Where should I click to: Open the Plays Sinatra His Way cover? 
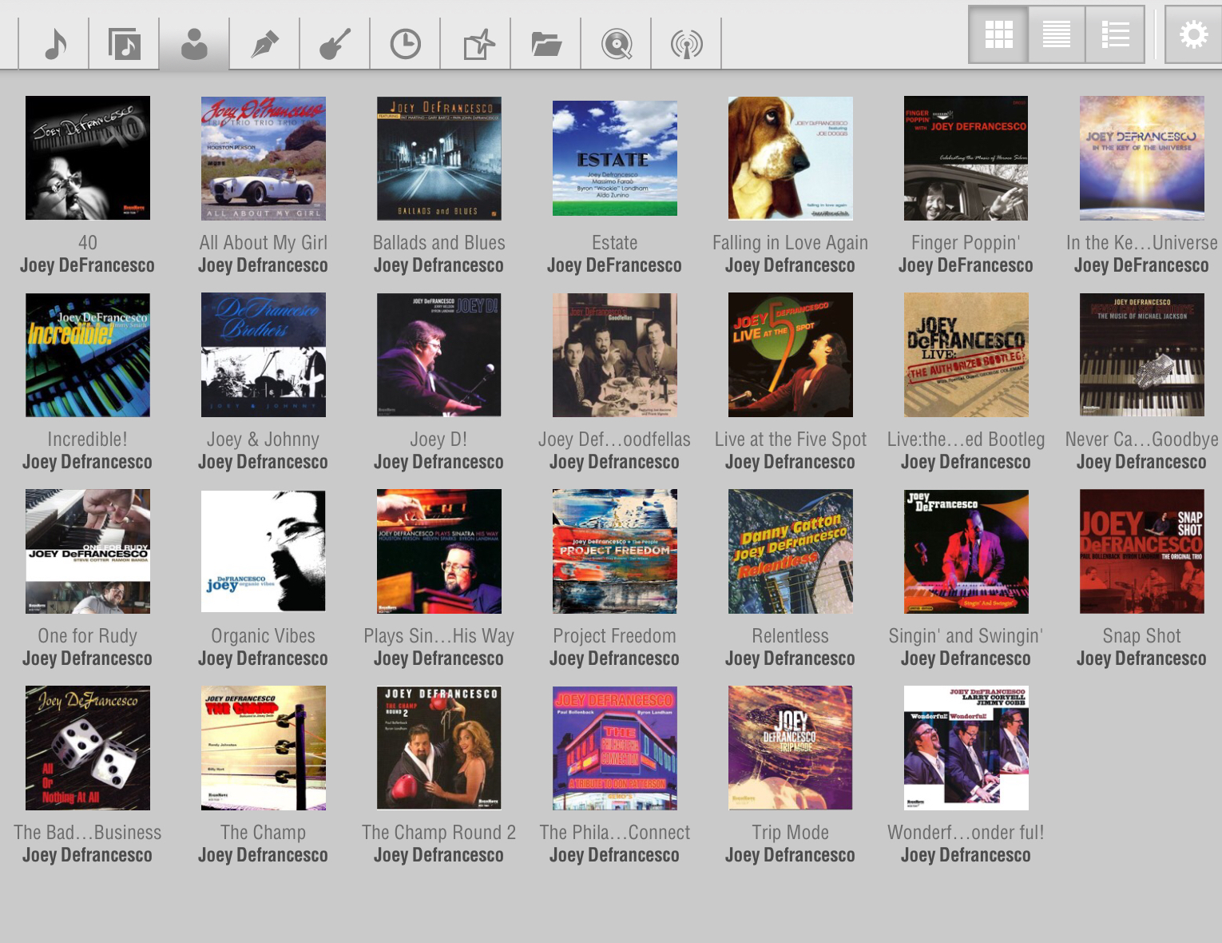pos(439,551)
